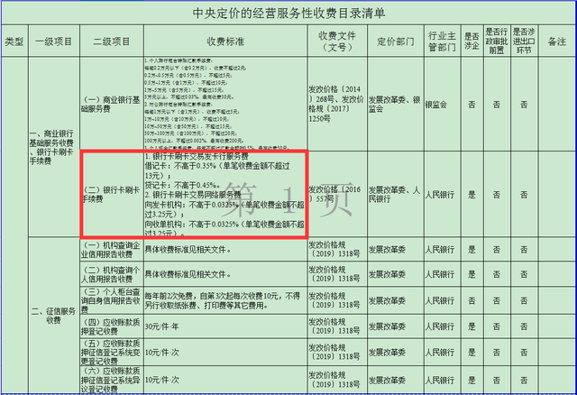Viewport: 577px width, 395px height.
Task: Click the 收费标准 column header
Action: point(225,41)
